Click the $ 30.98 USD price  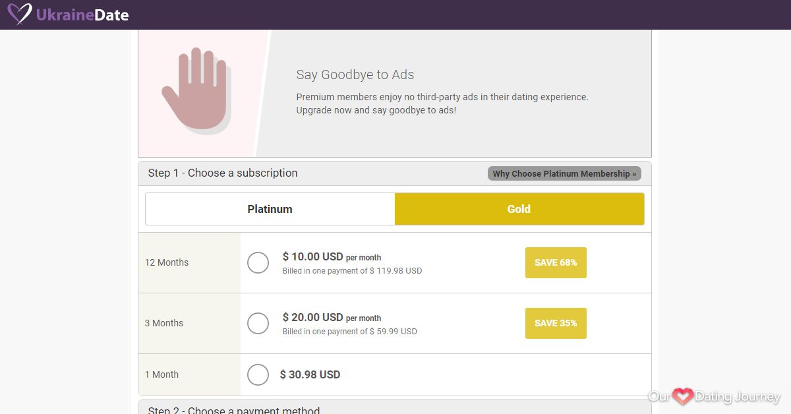coord(310,374)
